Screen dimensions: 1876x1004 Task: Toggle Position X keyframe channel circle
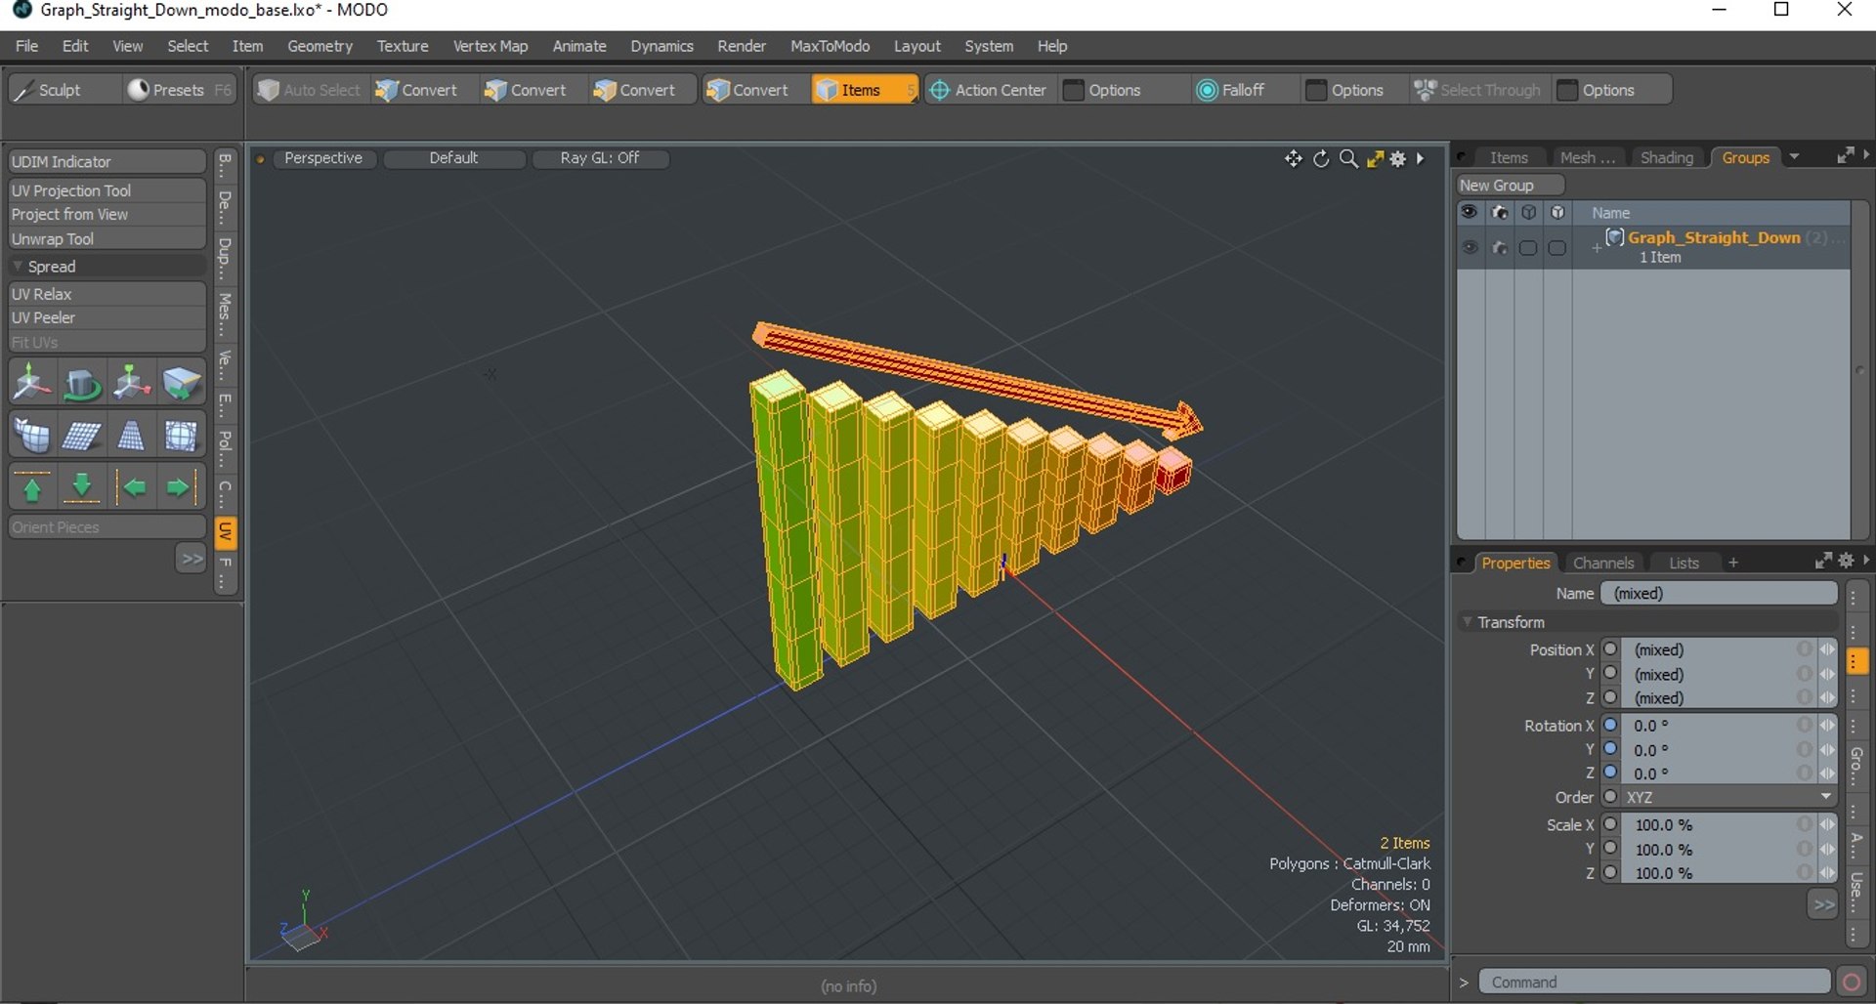tap(1611, 648)
